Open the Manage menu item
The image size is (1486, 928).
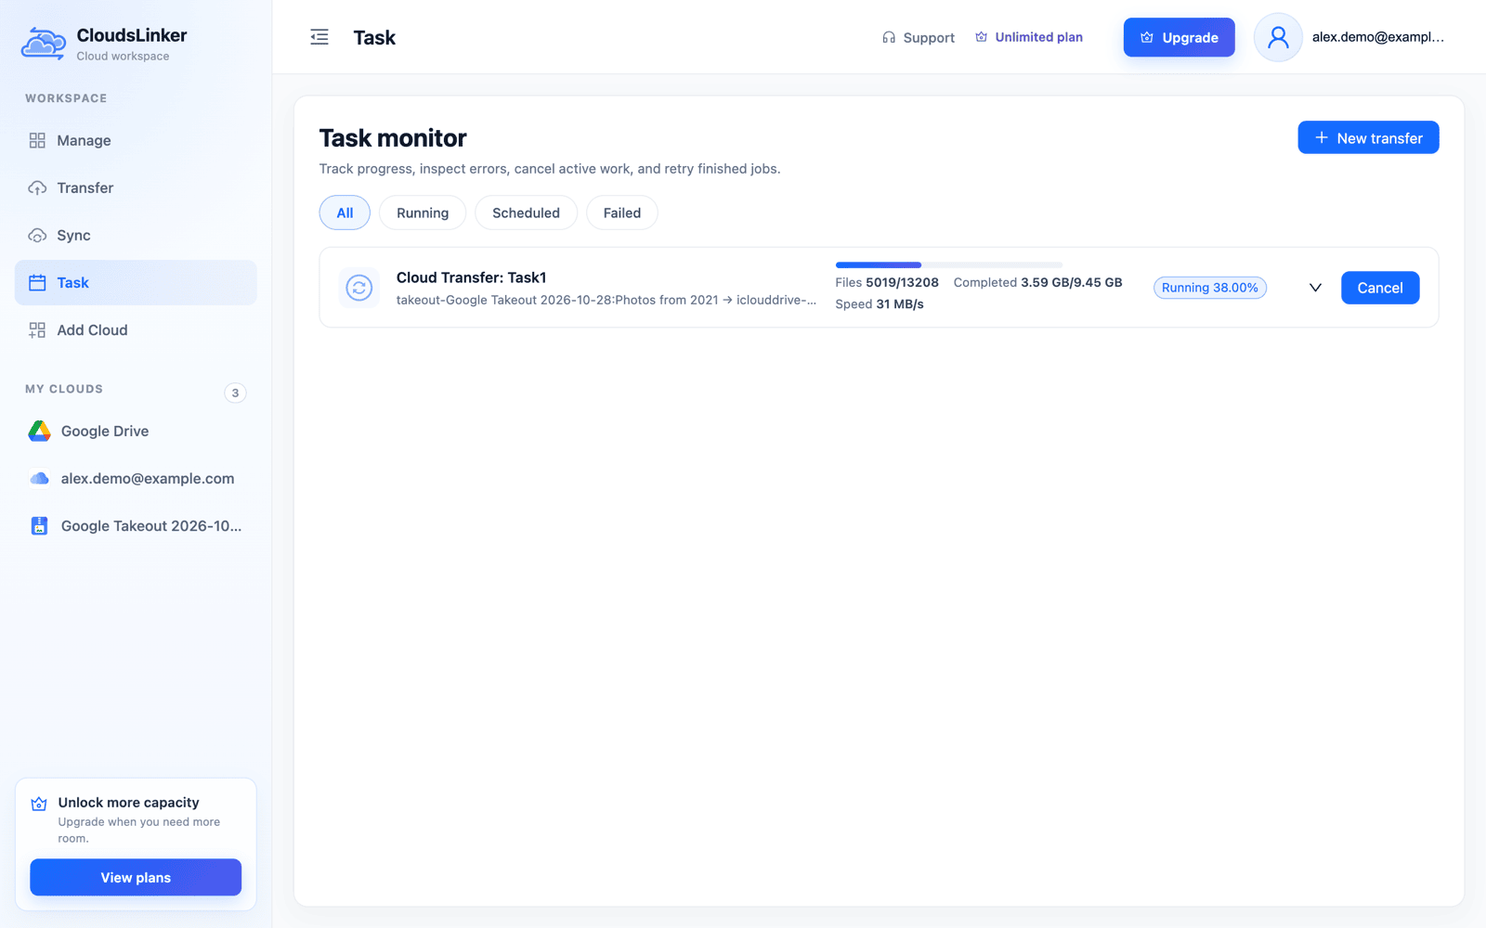(136, 140)
